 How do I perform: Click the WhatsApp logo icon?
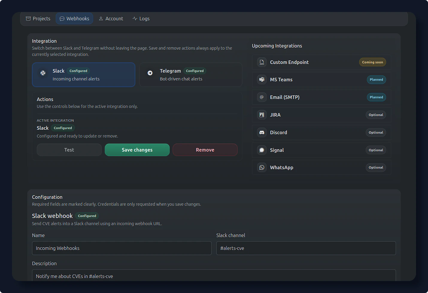[262, 167]
